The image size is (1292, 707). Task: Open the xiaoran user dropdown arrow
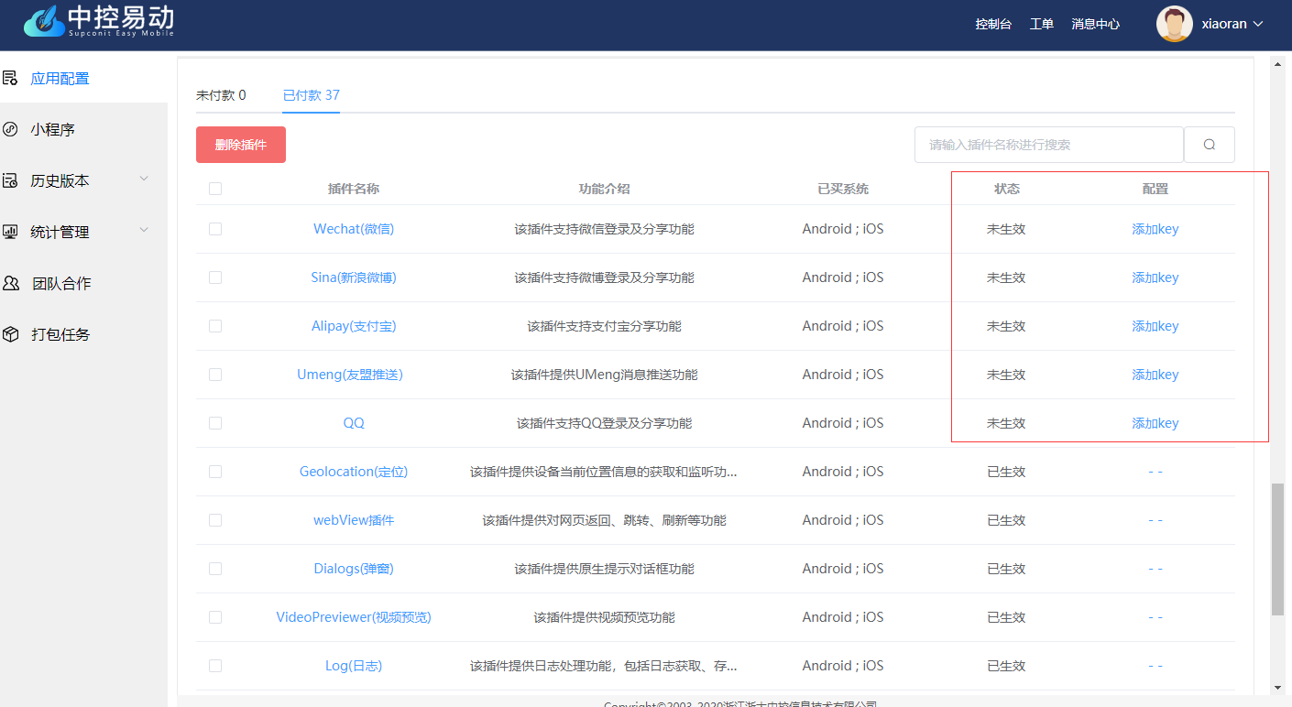(x=1258, y=24)
